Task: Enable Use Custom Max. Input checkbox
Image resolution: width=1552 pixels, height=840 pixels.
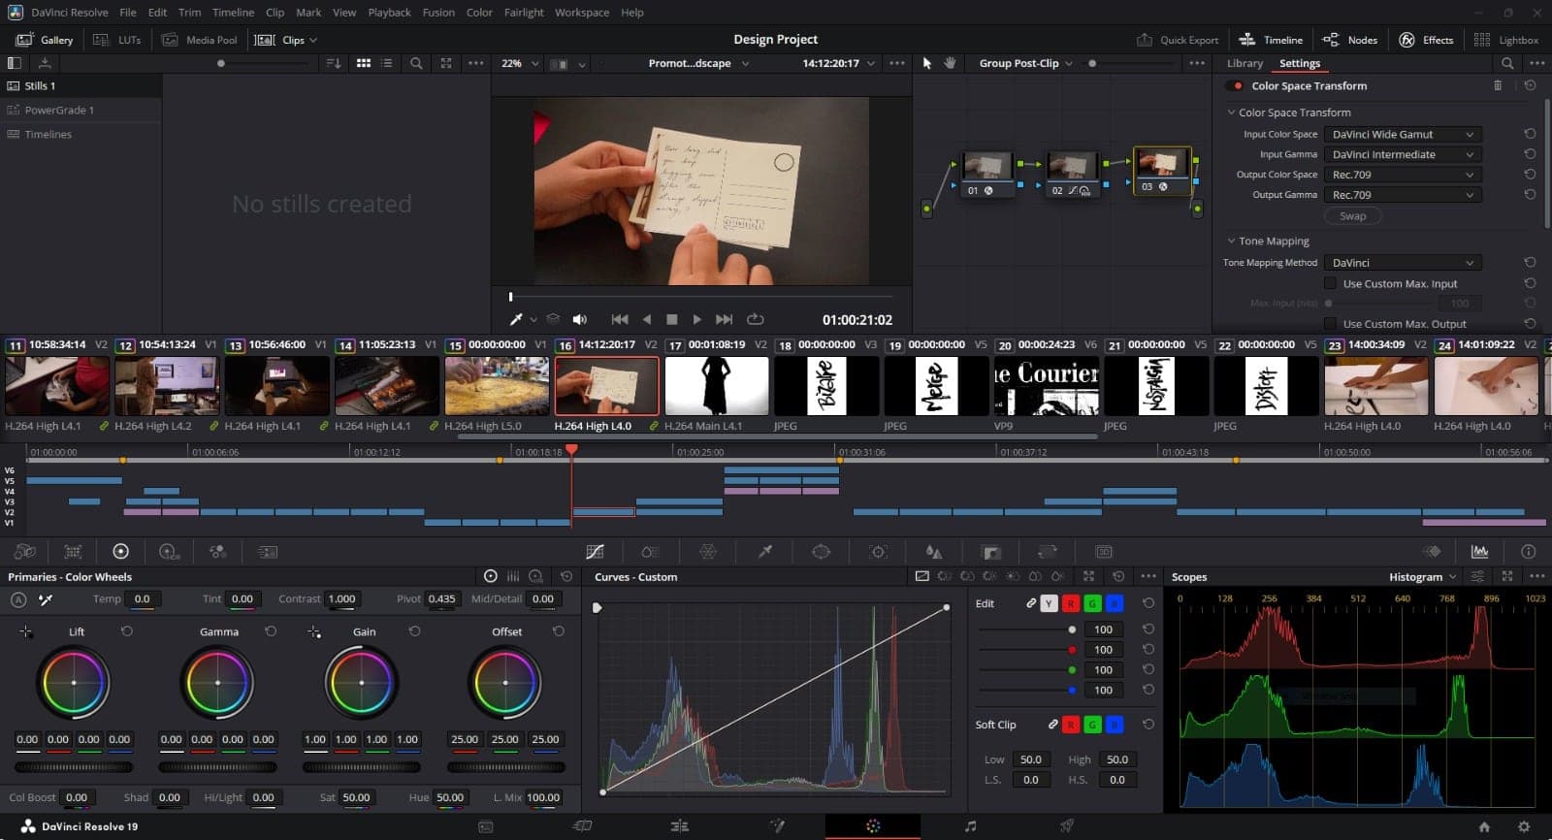Action: coord(1331,283)
